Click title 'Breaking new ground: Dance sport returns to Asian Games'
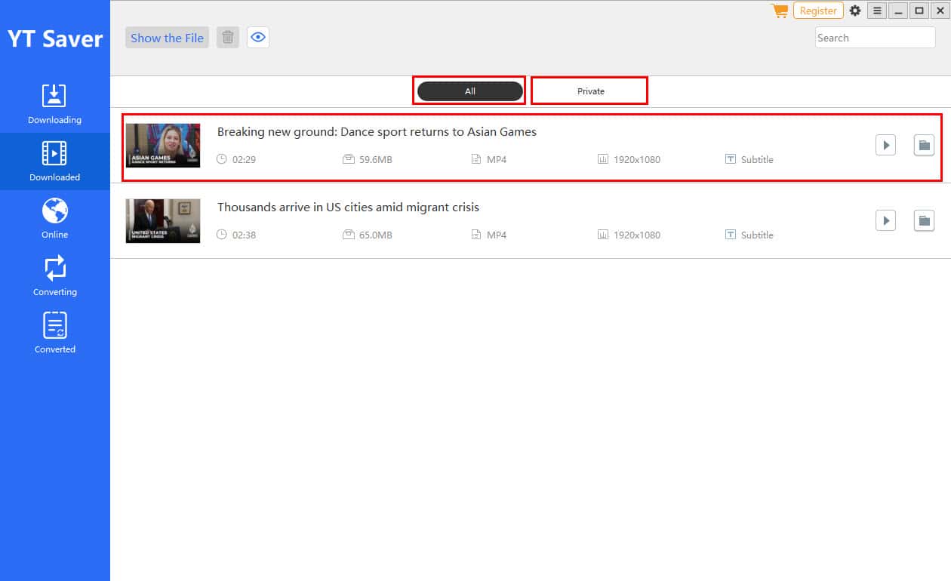This screenshot has width=951, height=581. click(x=377, y=132)
